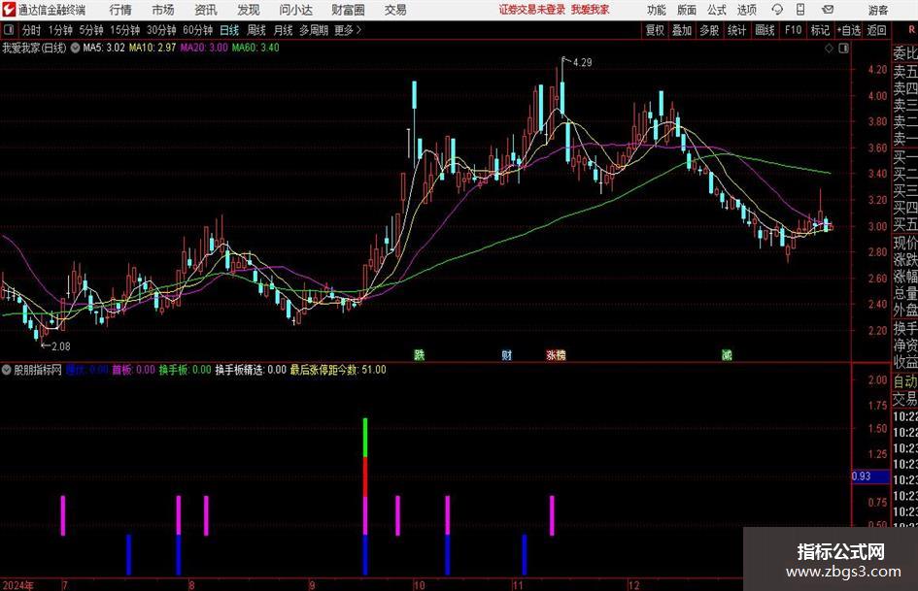Click the 涨 event marker on chart
This screenshot has height=591, width=918.
tap(552, 354)
